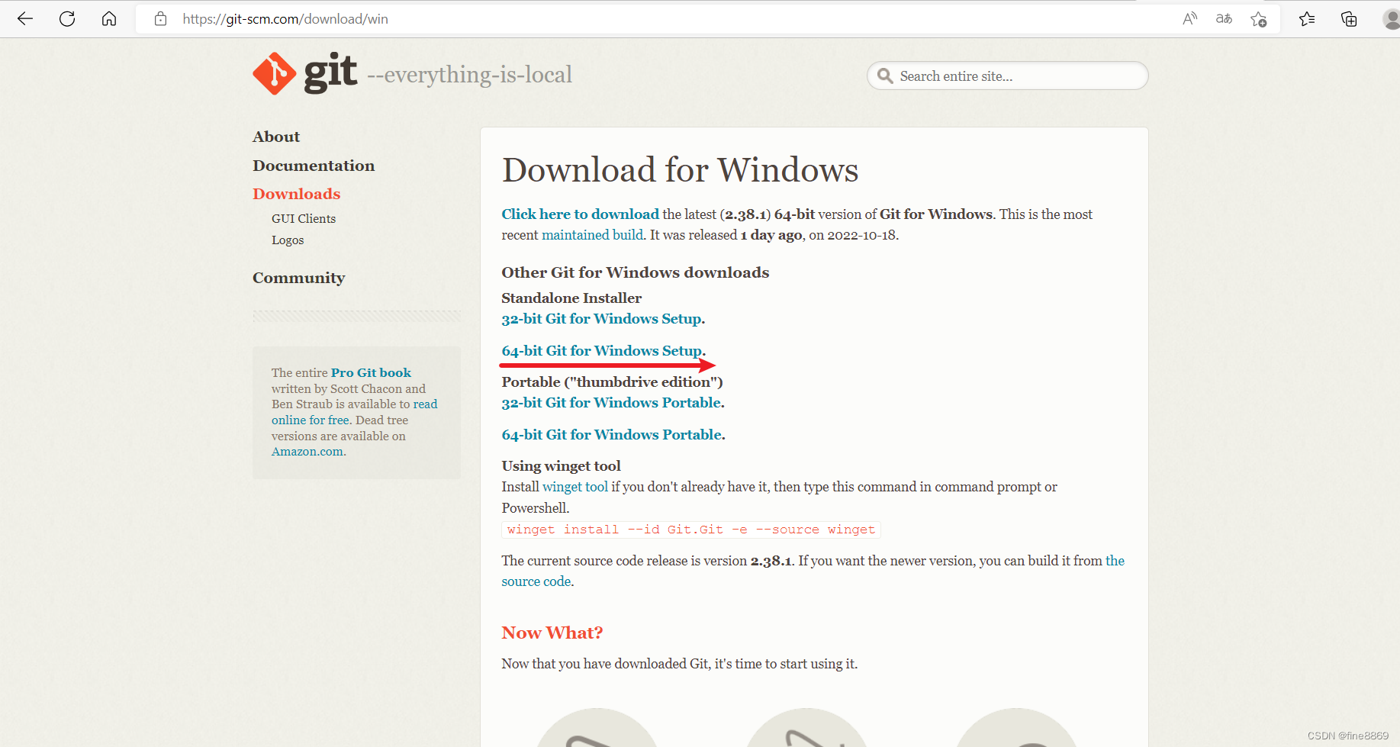Screen dimensions: 1400x747
Task: Click the 'Other Git for Windows downloads' heading
Action: point(636,272)
